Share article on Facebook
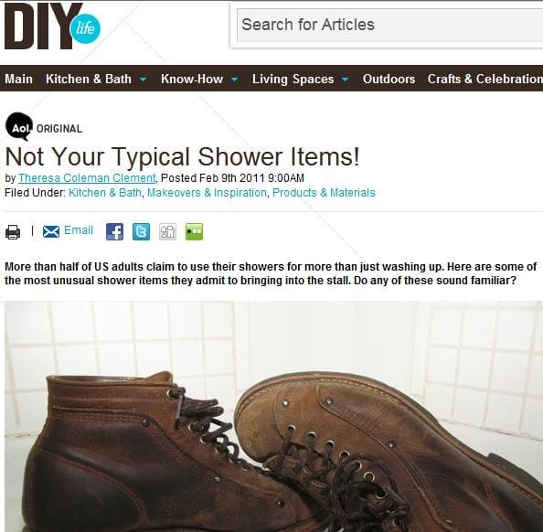The width and height of the screenshot is (543, 532). click(x=114, y=231)
